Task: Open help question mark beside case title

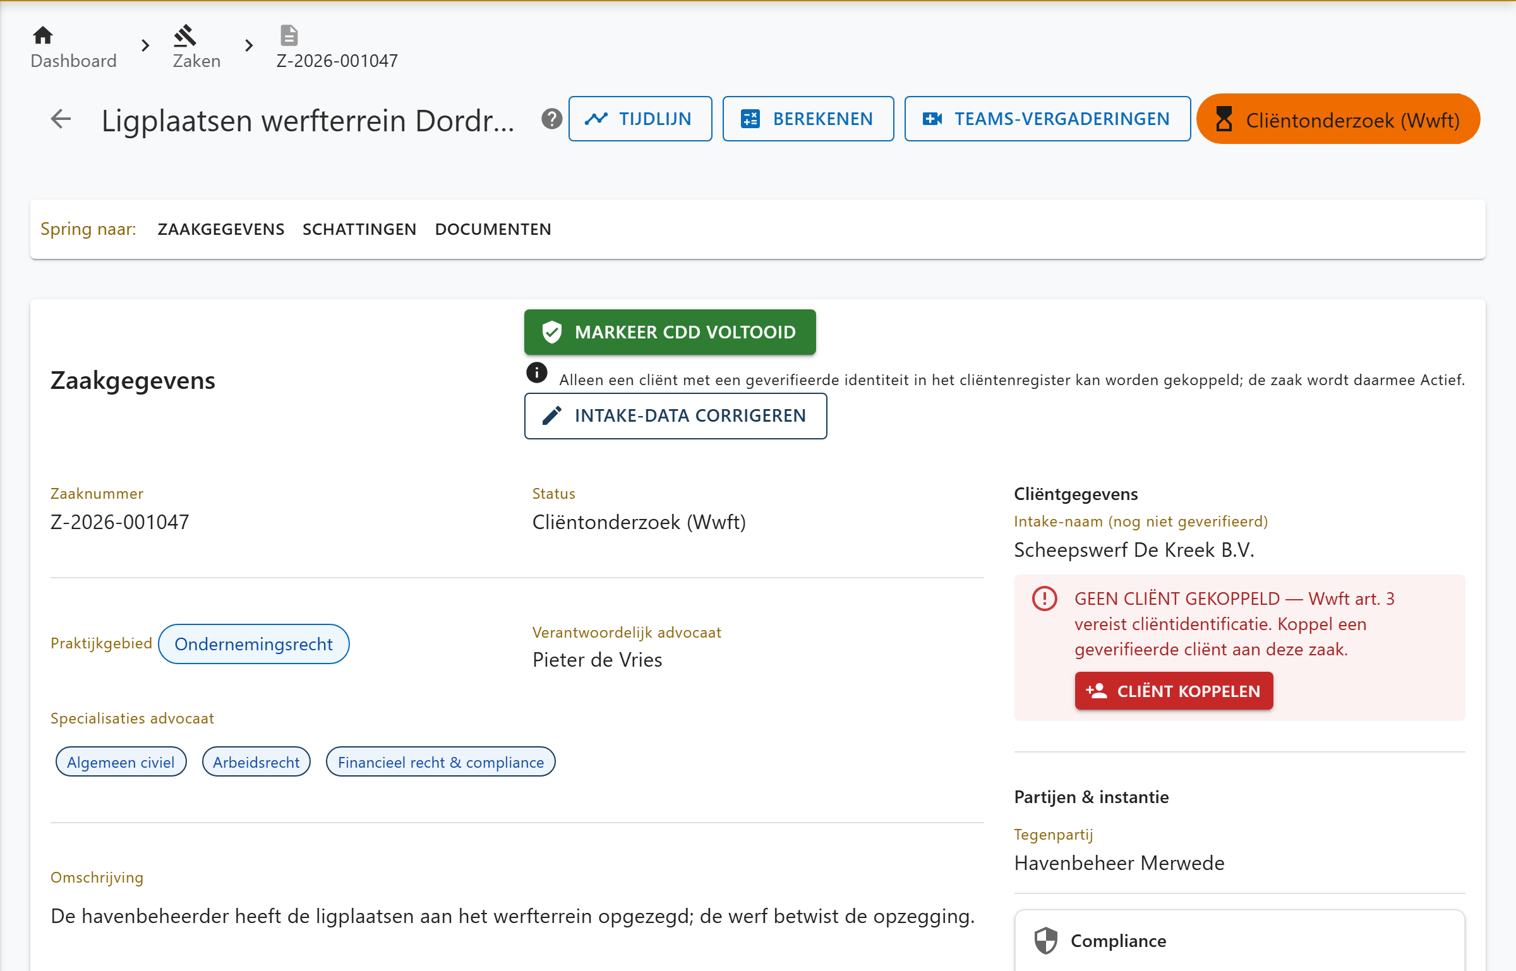Action: point(551,119)
